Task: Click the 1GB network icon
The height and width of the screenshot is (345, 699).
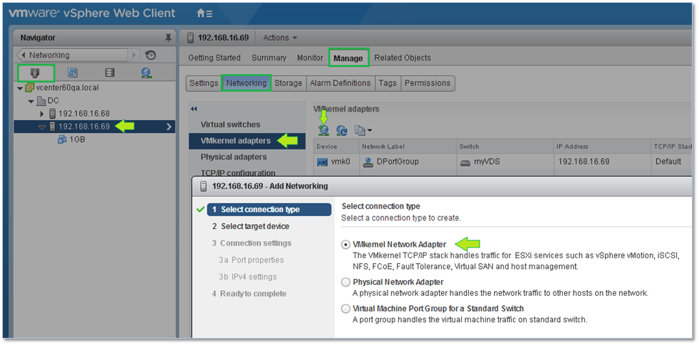Action: pyautogui.click(x=61, y=139)
